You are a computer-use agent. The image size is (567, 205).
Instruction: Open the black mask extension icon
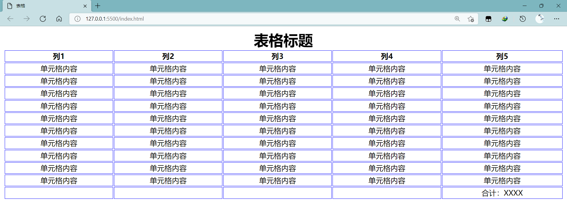click(488, 19)
